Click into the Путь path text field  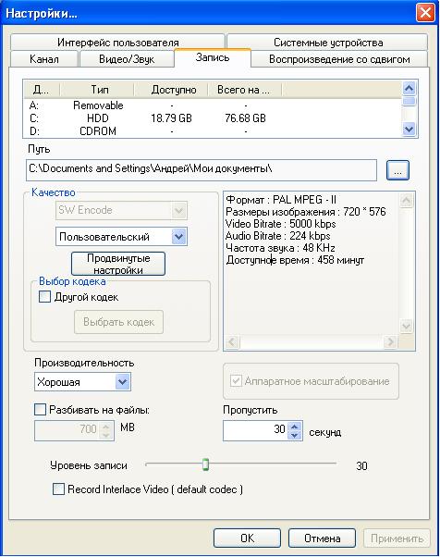(x=202, y=170)
